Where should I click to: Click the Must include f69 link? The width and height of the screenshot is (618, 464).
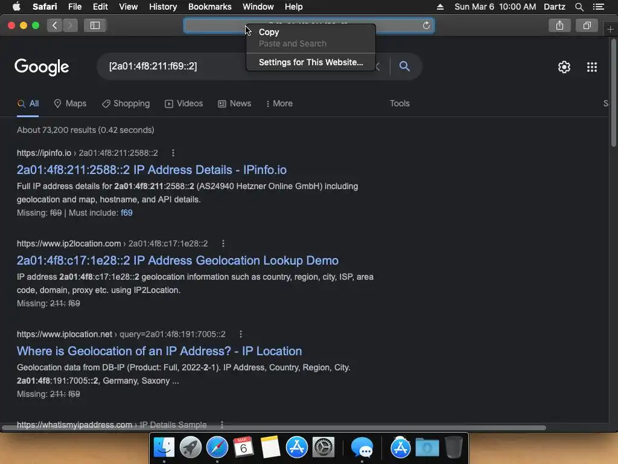coord(127,213)
